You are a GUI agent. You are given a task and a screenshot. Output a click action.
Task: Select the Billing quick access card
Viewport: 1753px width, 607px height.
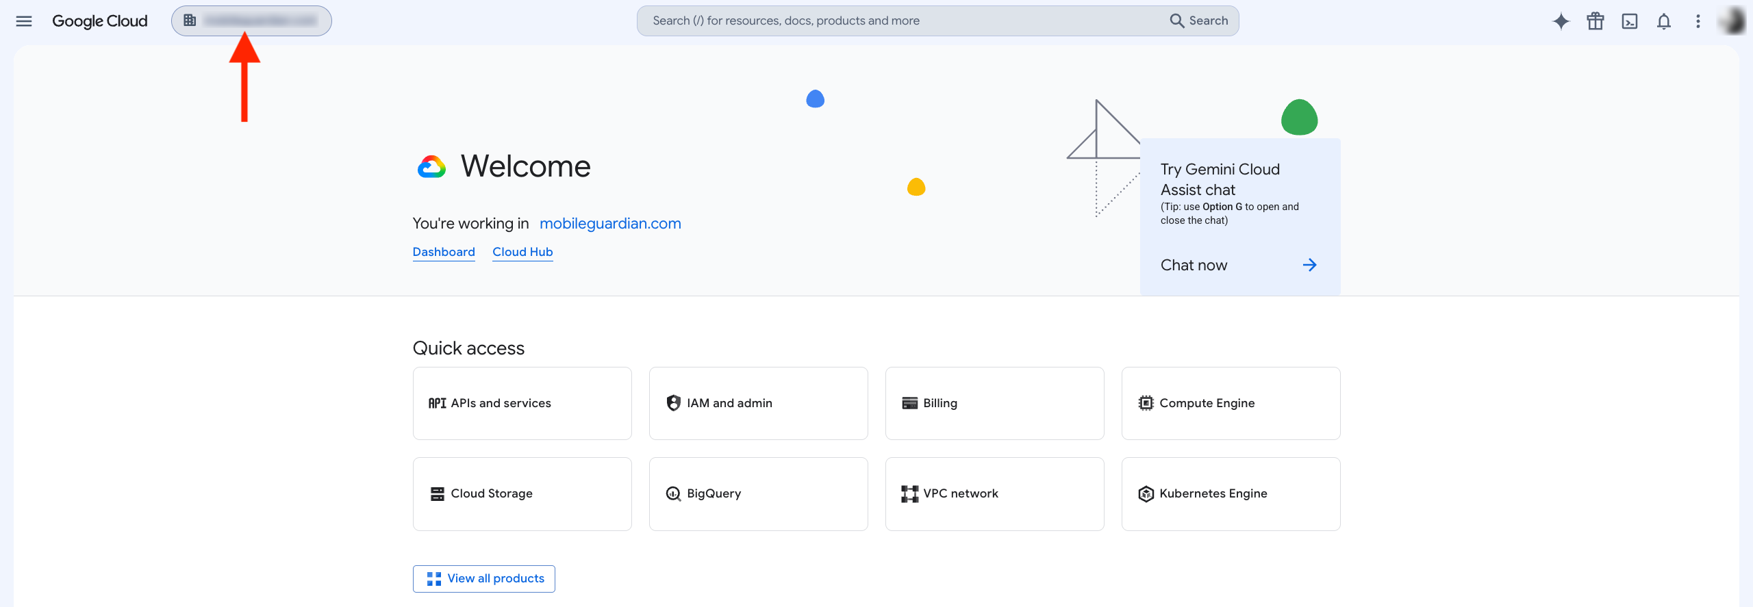coord(995,403)
